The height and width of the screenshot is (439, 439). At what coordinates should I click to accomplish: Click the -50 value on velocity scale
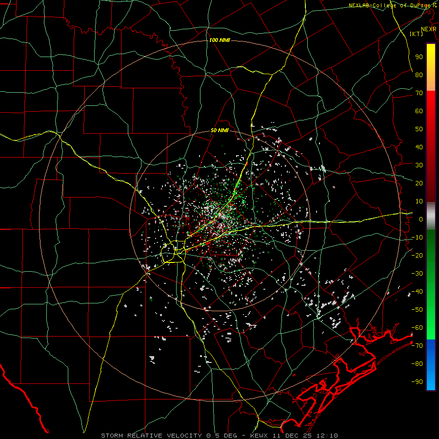coord(417,310)
